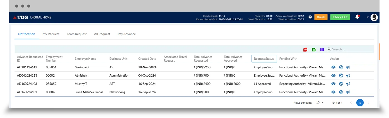Click eye icon in Sumit Mahi row

coord(333,92)
